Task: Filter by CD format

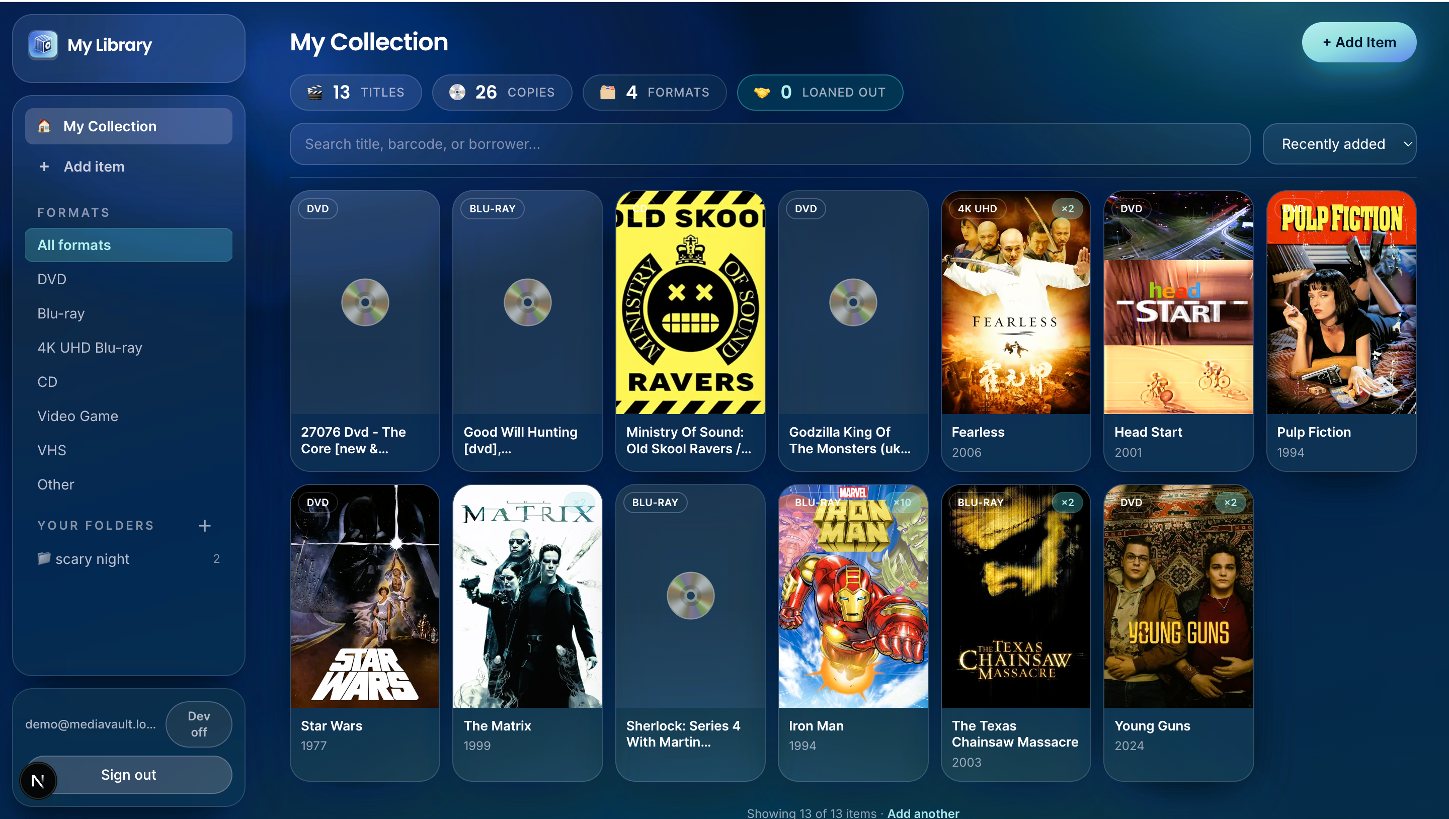Action: [128, 381]
